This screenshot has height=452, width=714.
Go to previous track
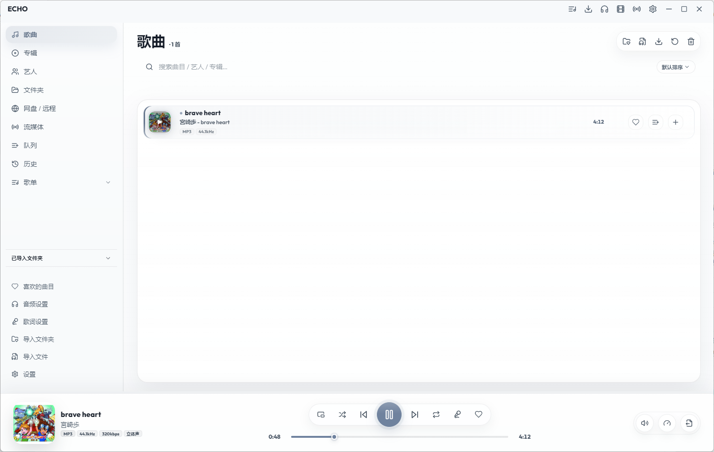coord(364,415)
